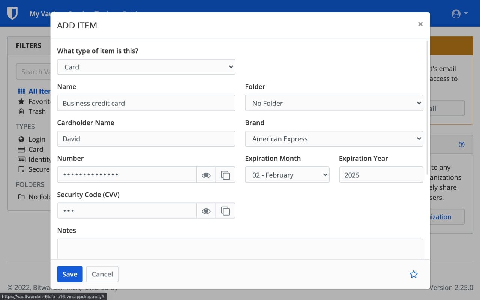Click the help question mark icon

(x=461, y=145)
